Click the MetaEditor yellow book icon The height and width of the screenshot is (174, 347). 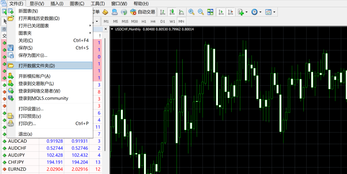click(x=105, y=12)
